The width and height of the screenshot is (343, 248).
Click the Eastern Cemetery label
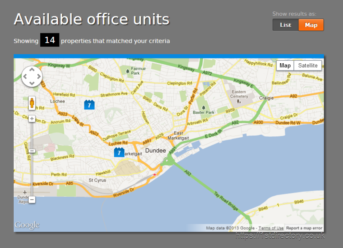239,94
